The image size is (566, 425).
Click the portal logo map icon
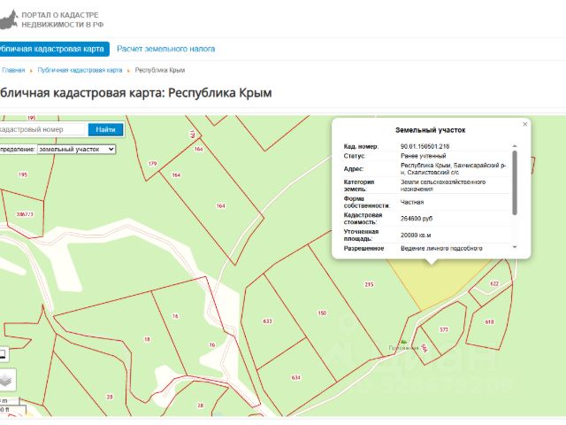point(8,19)
